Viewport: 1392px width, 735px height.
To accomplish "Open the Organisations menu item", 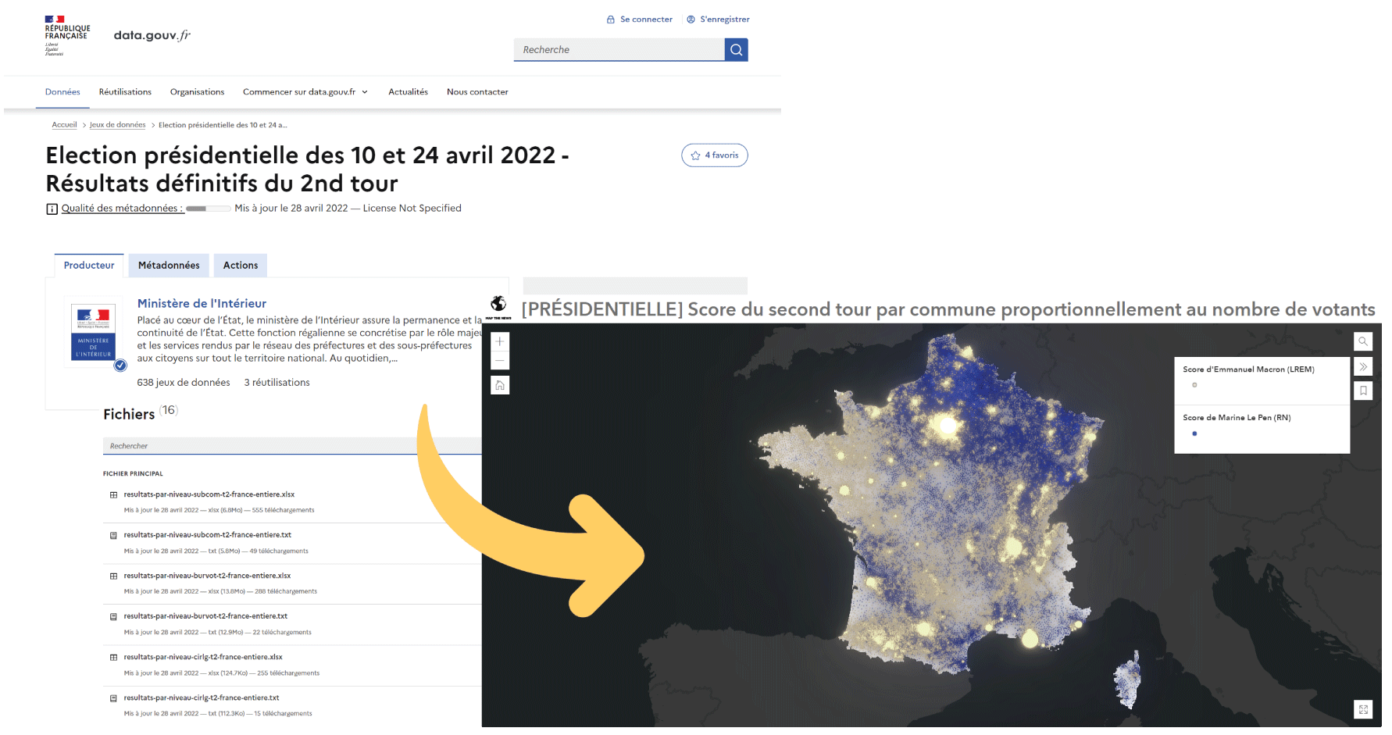I will (x=198, y=92).
